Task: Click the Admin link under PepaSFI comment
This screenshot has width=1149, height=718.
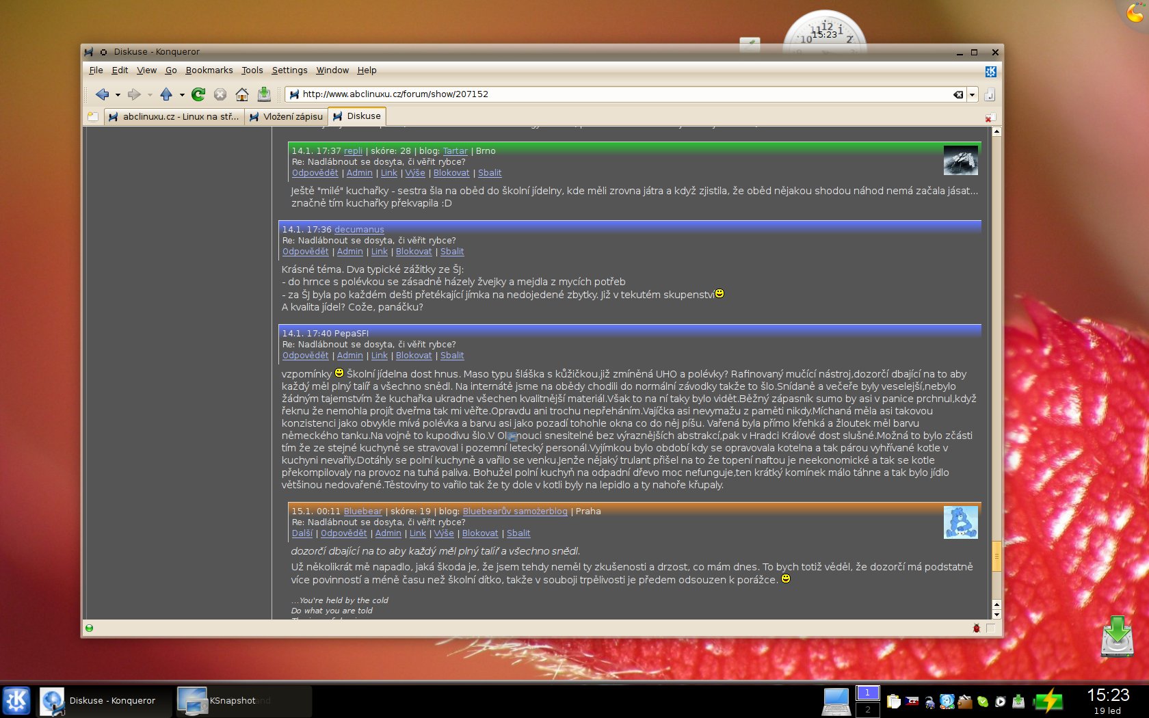Action: pyautogui.click(x=350, y=356)
